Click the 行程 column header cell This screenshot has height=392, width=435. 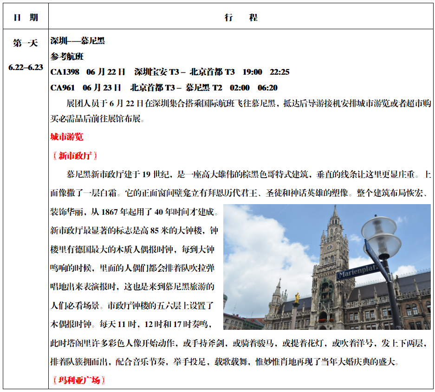tap(240, 18)
